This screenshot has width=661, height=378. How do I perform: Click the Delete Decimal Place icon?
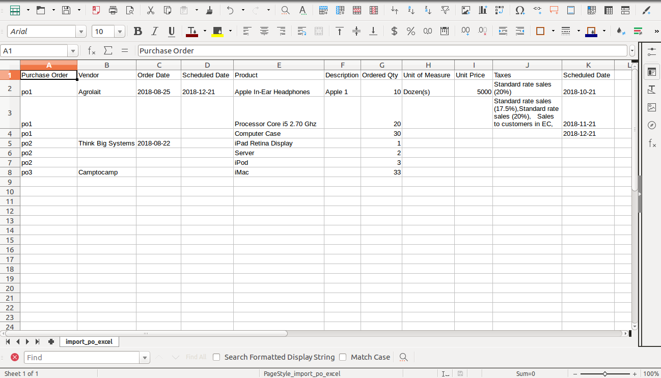pos(482,32)
